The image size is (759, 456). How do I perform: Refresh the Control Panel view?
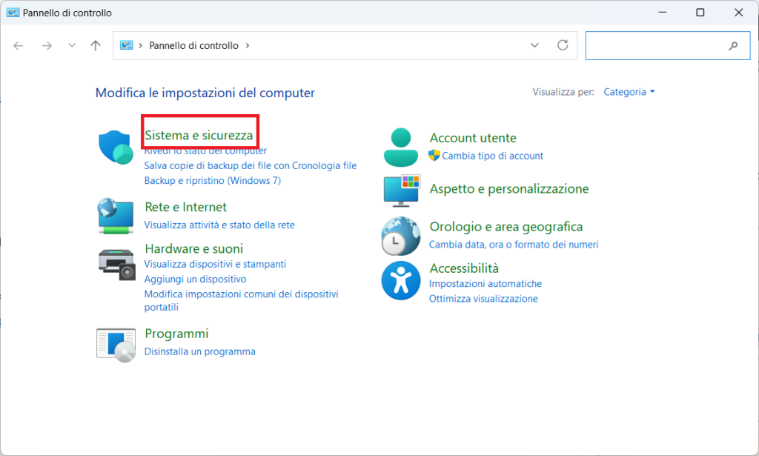click(x=563, y=45)
